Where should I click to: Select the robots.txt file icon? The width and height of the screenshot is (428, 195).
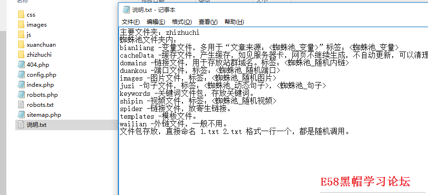(21, 105)
